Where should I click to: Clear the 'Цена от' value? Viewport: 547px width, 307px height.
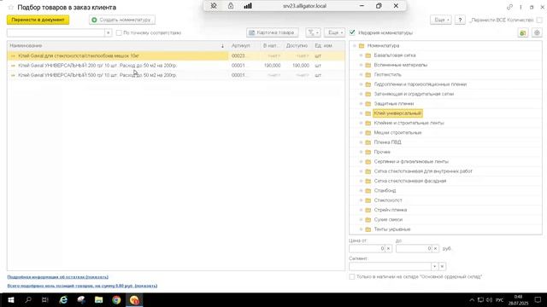tap(388, 248)
